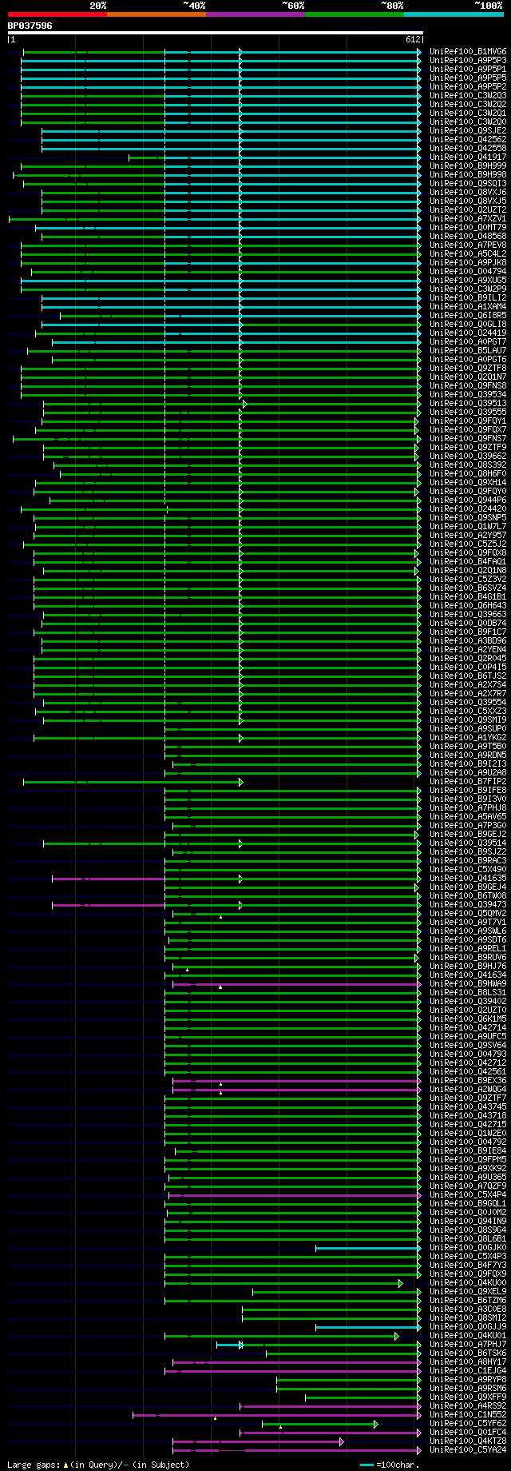Select the UniRef100_Q9SNP5 label
The width and height of the screenshot is (511, 1471).
pyautogui.click(x=468, y=517)
